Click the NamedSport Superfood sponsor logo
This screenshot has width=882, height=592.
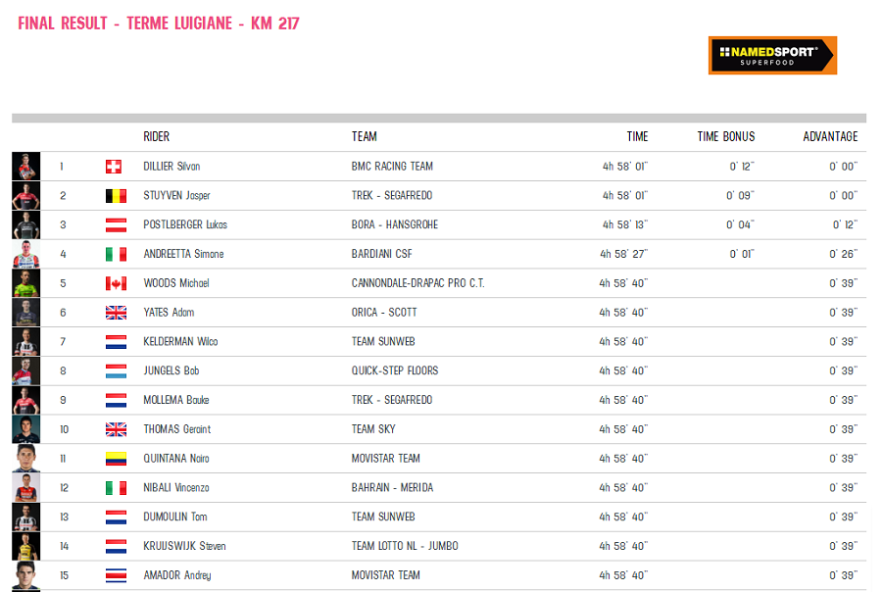772,55
